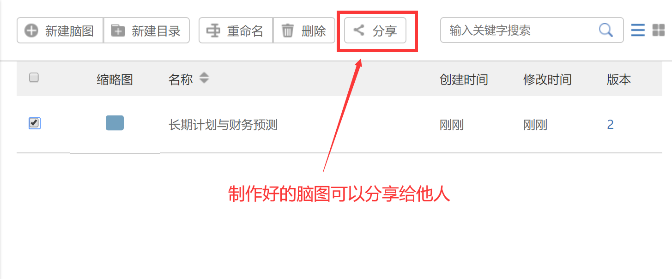Focus the 输入关键字搜索 search field
This screenshot has height=279, width=672.
click(x=522, y=30)
